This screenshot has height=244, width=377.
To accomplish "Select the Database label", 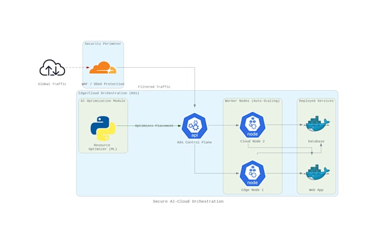I will click(x=316, y=141).
